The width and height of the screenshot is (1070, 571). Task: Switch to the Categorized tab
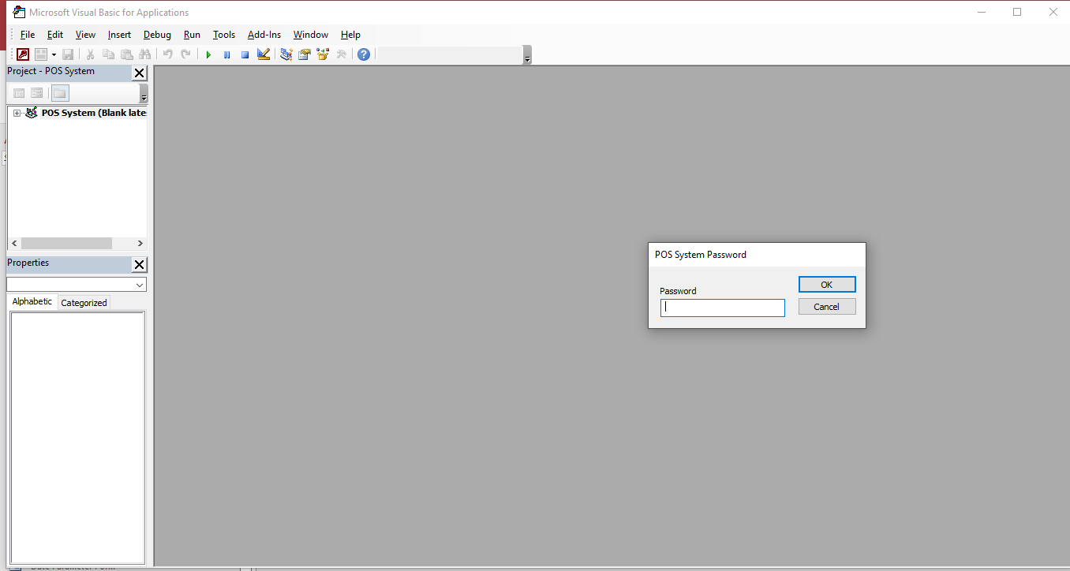click(84, 303)
